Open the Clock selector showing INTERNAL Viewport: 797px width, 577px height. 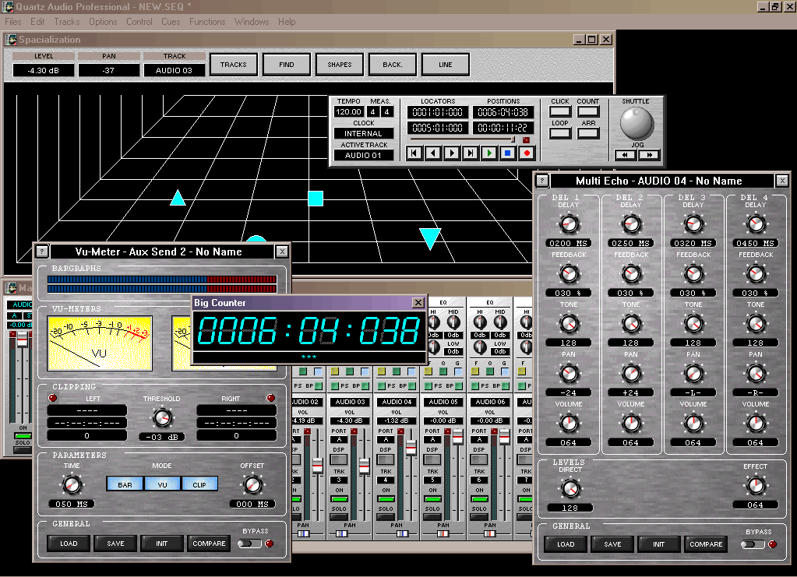click(x=364, y=133)
